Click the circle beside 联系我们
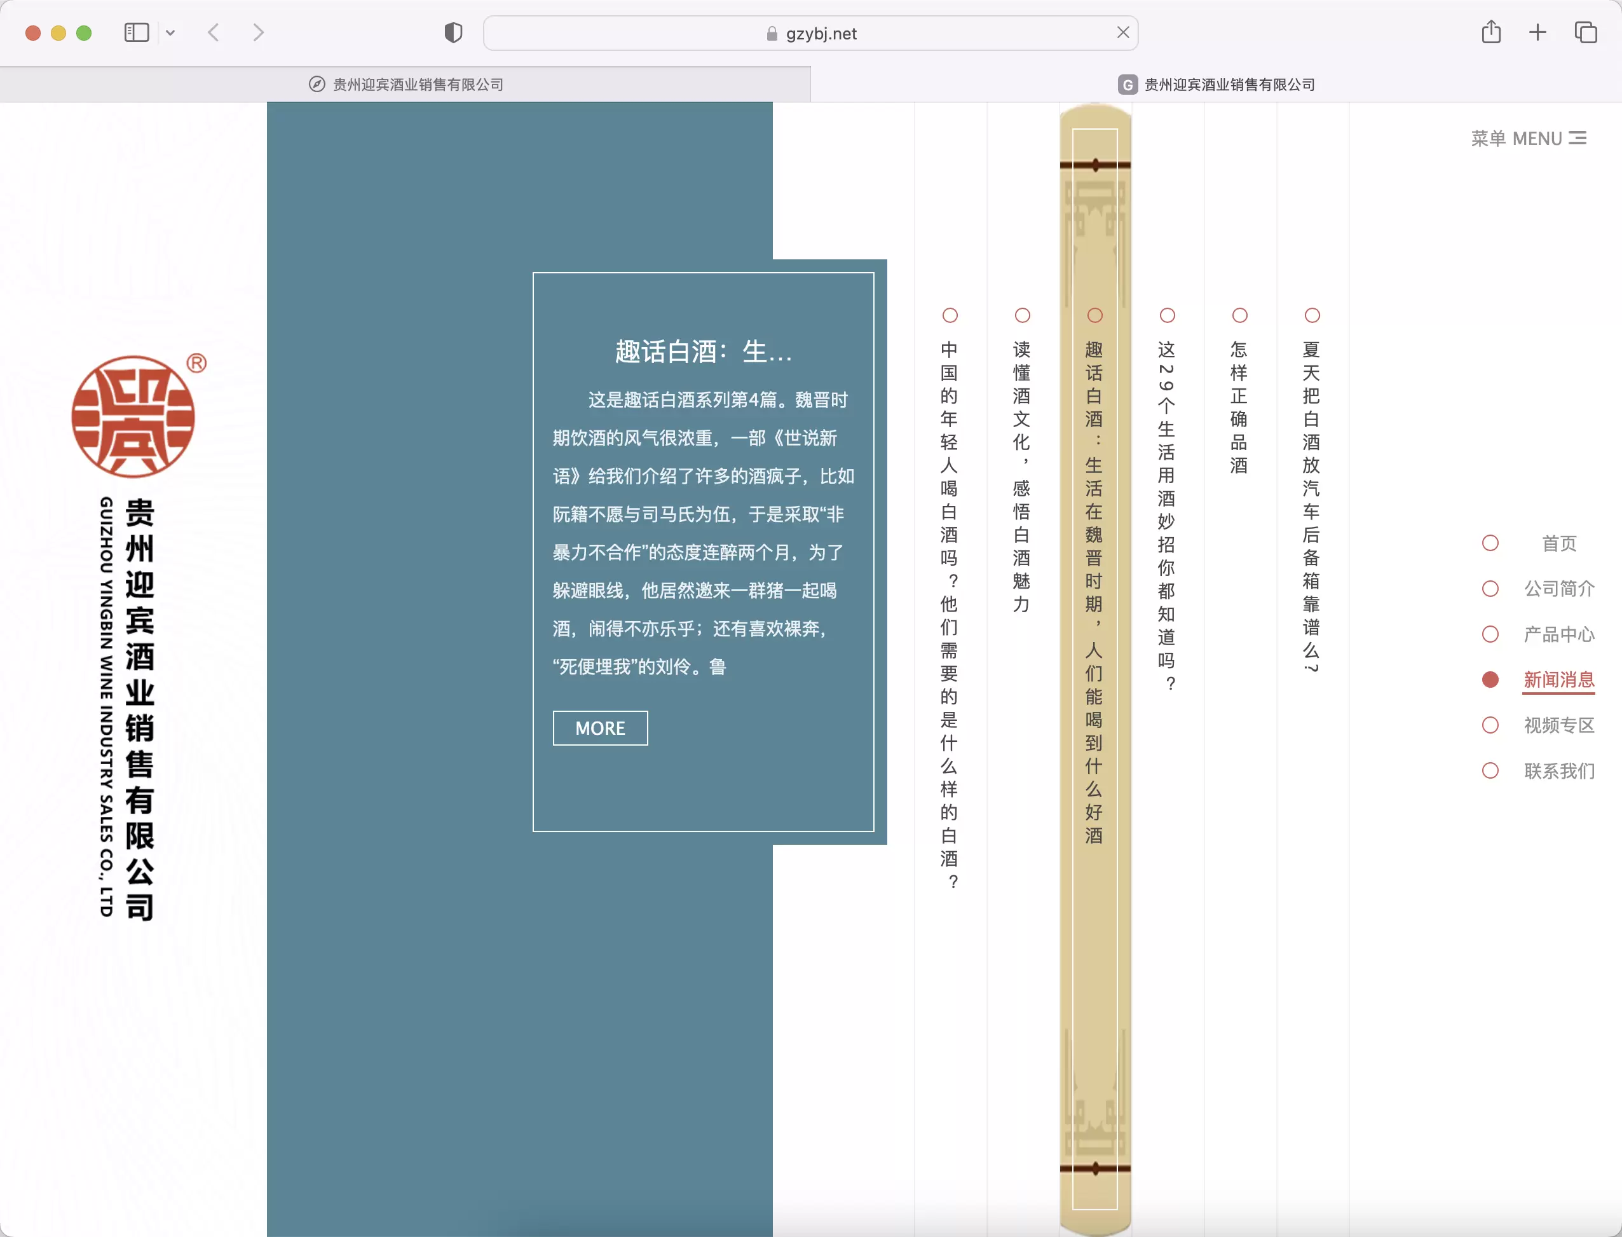 (1490, 771)
